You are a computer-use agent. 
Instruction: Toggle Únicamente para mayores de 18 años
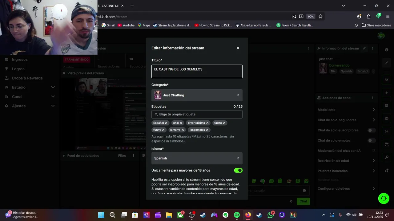pyautogui.click(x=238, y=170)
